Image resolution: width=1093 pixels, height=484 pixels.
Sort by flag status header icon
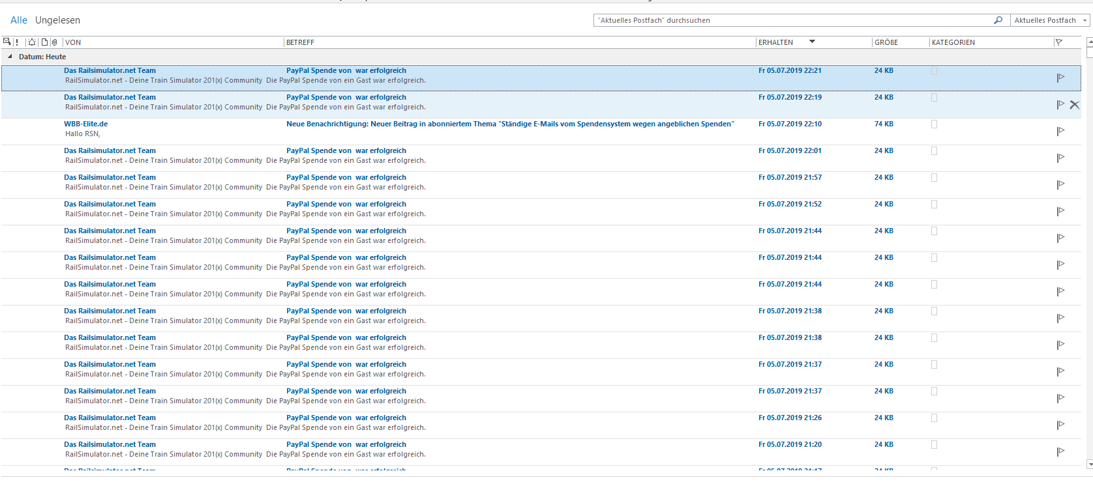tap(1058, 42)
